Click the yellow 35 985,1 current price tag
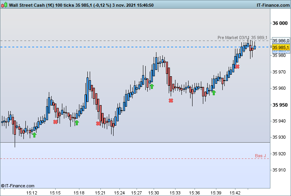 coord(281,47)
